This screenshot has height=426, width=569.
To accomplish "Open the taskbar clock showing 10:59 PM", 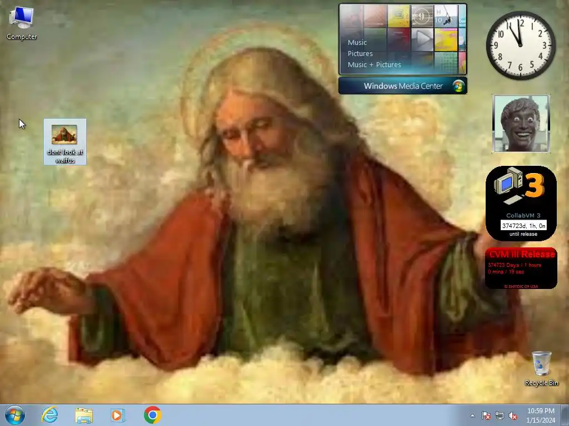I will [541, 411].
